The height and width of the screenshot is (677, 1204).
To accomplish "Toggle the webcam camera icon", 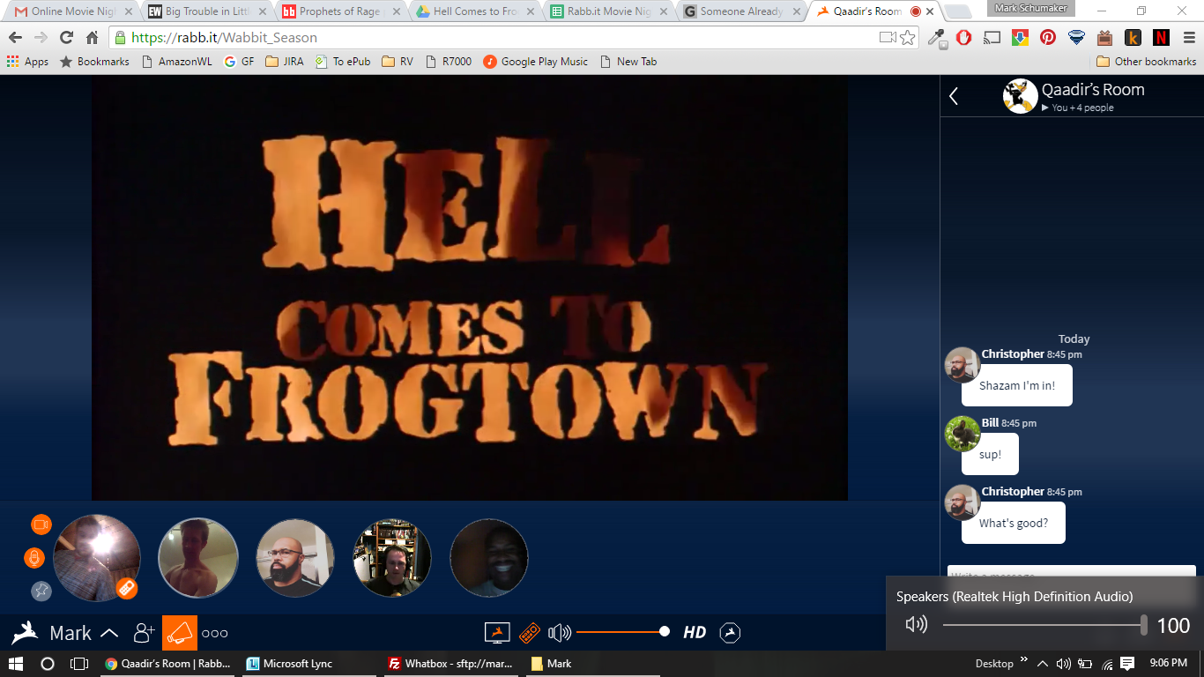I will (x=41, y=524).
